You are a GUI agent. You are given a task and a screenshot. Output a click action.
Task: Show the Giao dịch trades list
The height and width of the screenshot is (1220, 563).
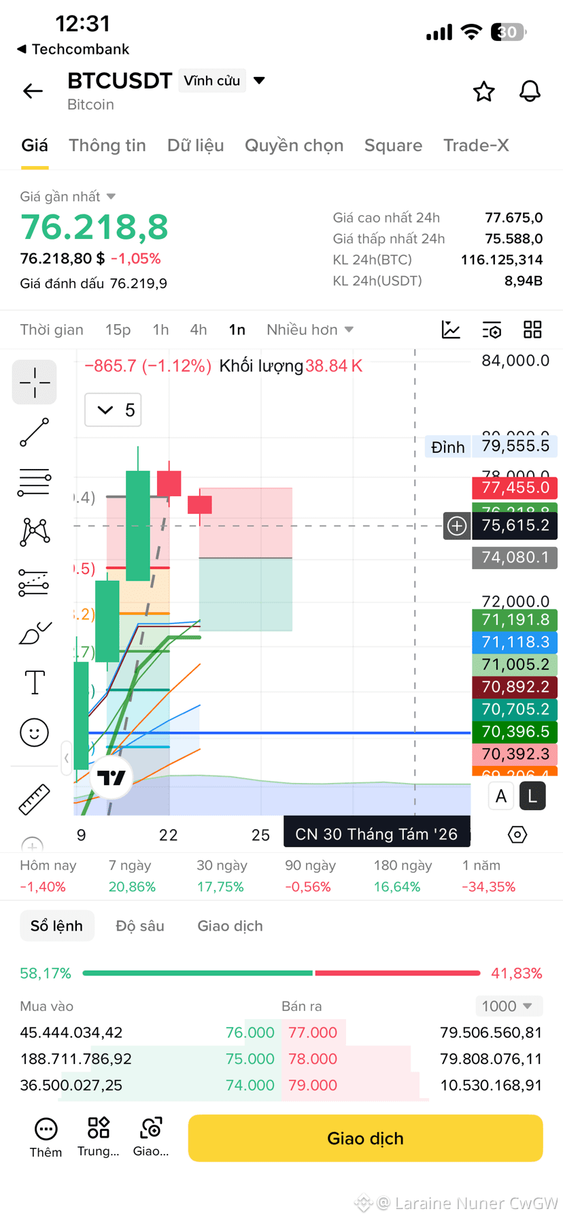pyautogui.click(x=230, y=926)
